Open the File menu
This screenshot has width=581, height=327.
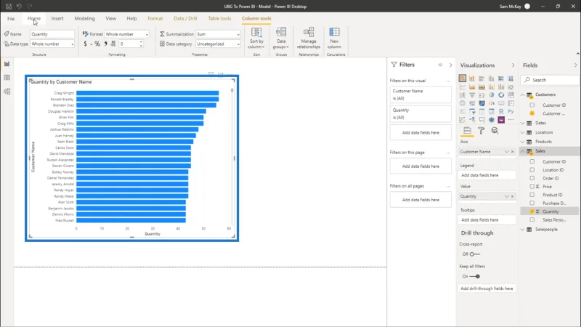[x=11, y=19]
